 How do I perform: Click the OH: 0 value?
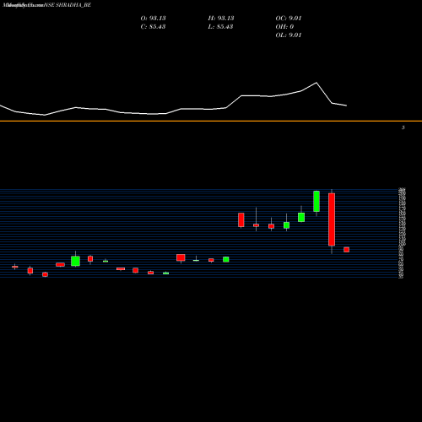click(284, 27)
